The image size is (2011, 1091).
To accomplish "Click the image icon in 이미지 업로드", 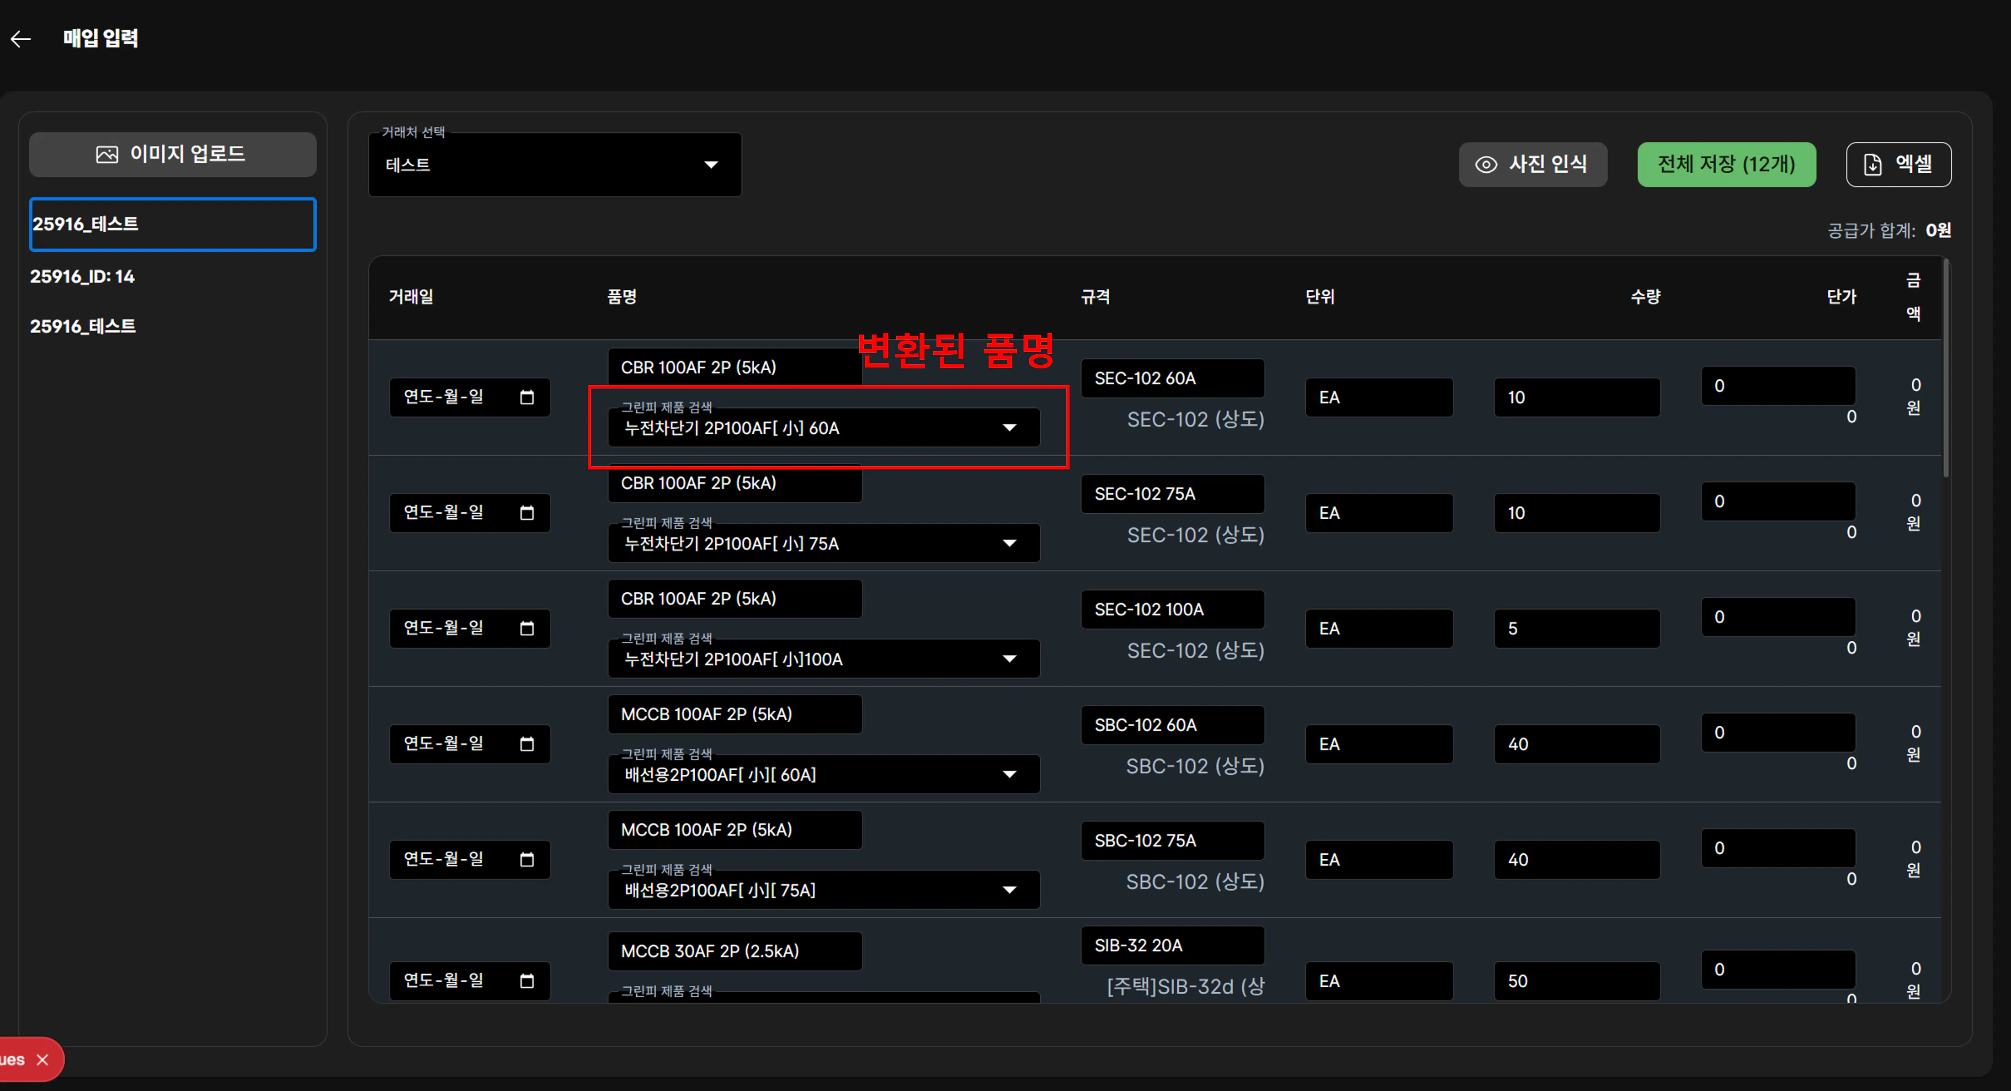I will click(x=107, y=154).
